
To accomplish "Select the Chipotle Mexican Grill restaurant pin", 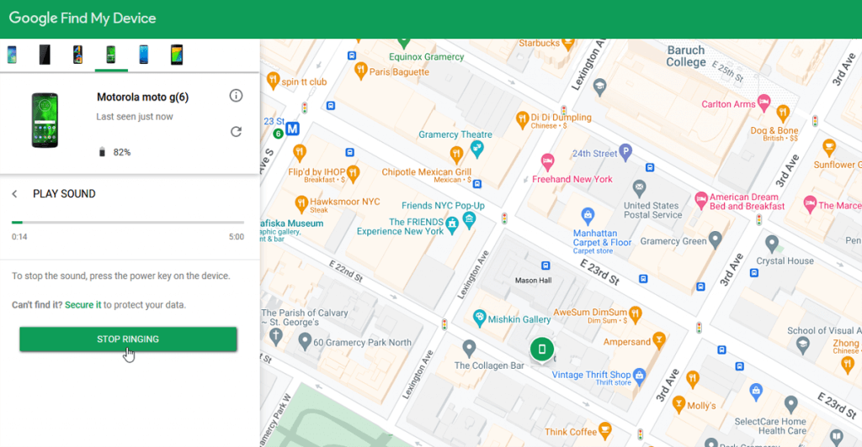I will click(455, 154).
